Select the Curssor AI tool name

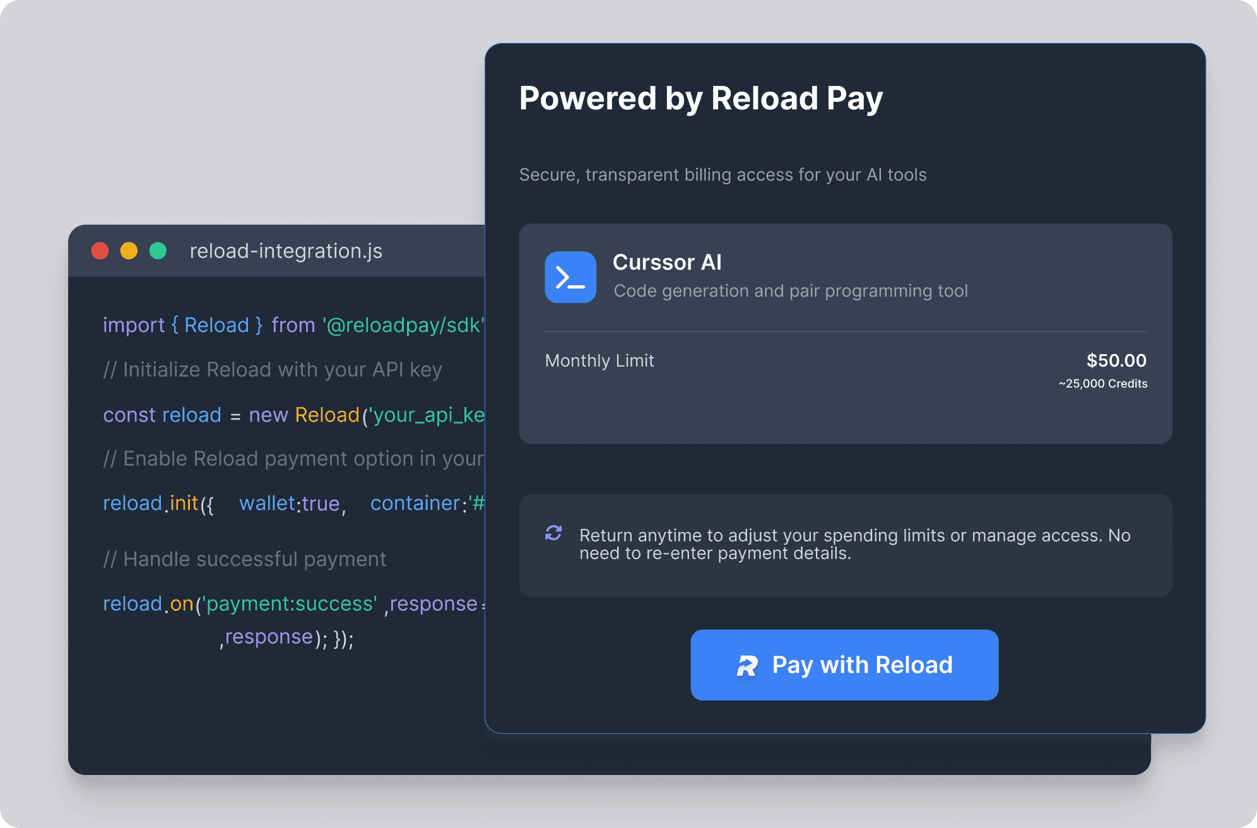coord(667,263)
